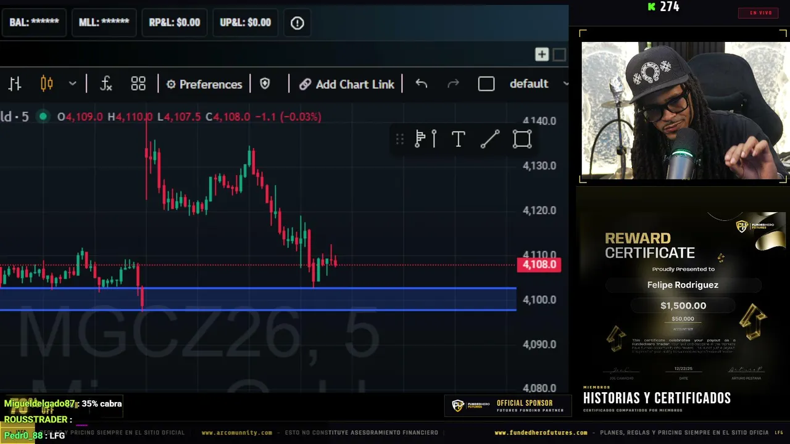The height and width of the screenshot is (444, 790).
Task: Open the Reward Certificate image
Action: pos(683,297)
